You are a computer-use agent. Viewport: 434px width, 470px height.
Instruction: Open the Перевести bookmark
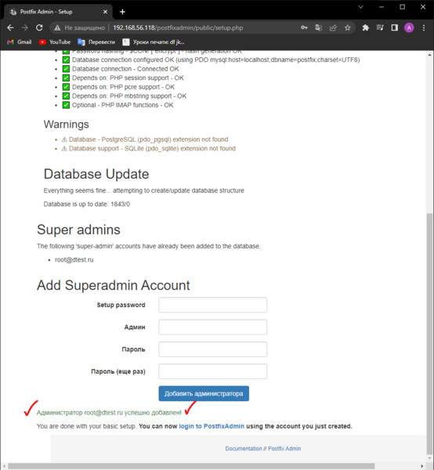tap(96, 42)
